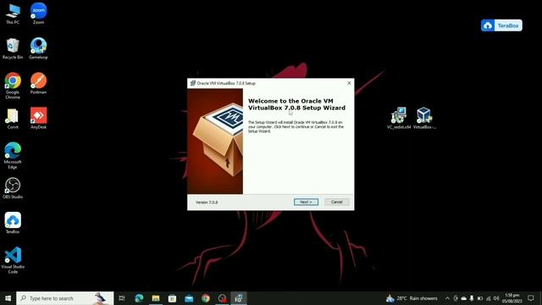Open File Explorer from the taskbar
Screen dimensions: 542x305
point(156,298)
